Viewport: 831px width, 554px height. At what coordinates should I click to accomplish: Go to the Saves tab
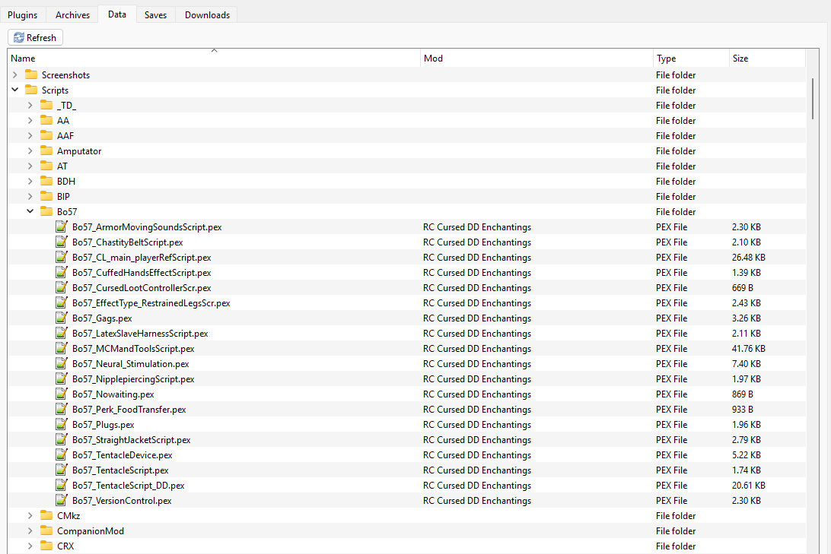[156, 14]
